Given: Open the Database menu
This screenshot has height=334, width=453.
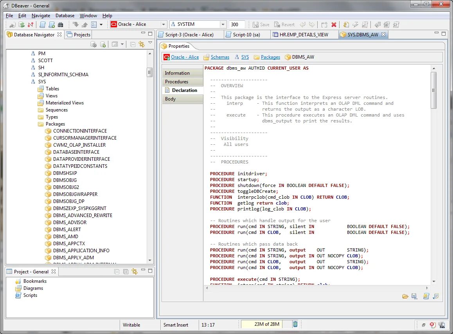Looking at the screenshot, I should coord(65,16).
